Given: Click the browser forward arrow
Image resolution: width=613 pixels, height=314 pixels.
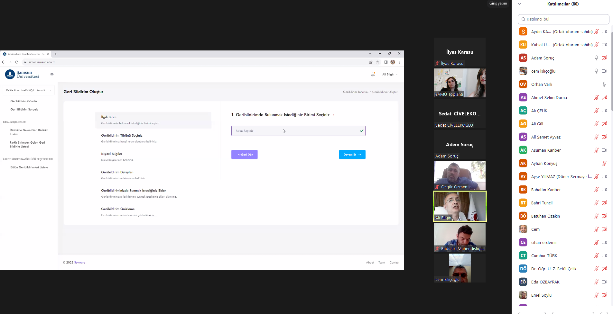Looking at the screenshot, I should click(10, 62).
